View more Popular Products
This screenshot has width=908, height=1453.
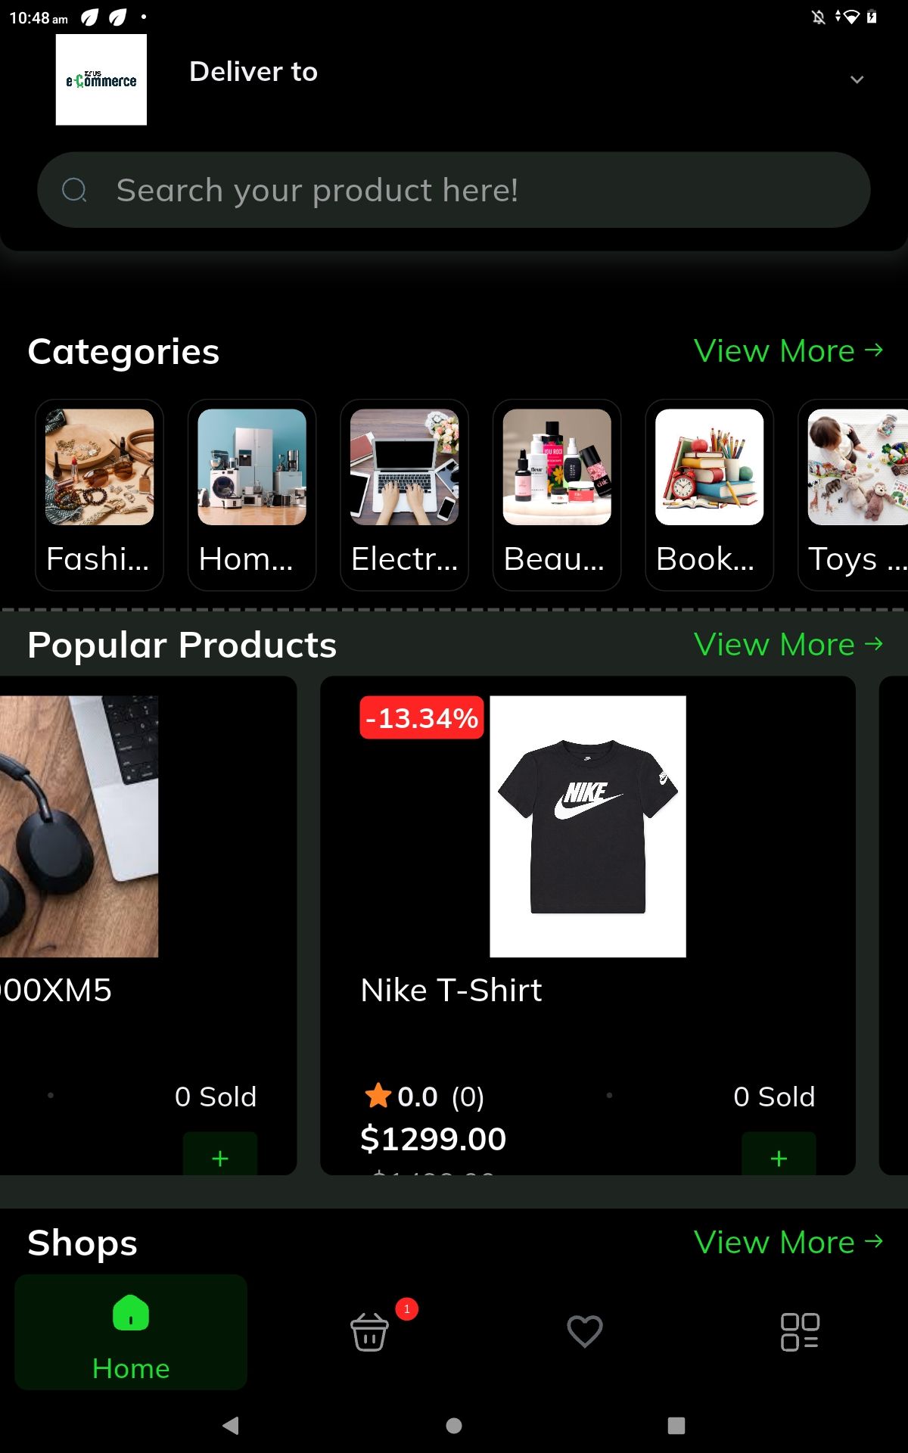point(788,645)
